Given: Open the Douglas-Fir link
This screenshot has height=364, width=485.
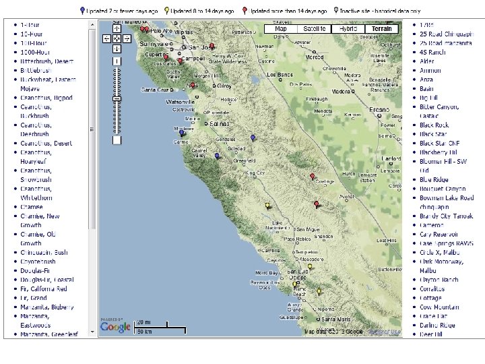Looking at the screenshot, I should [x=35, y=270].
